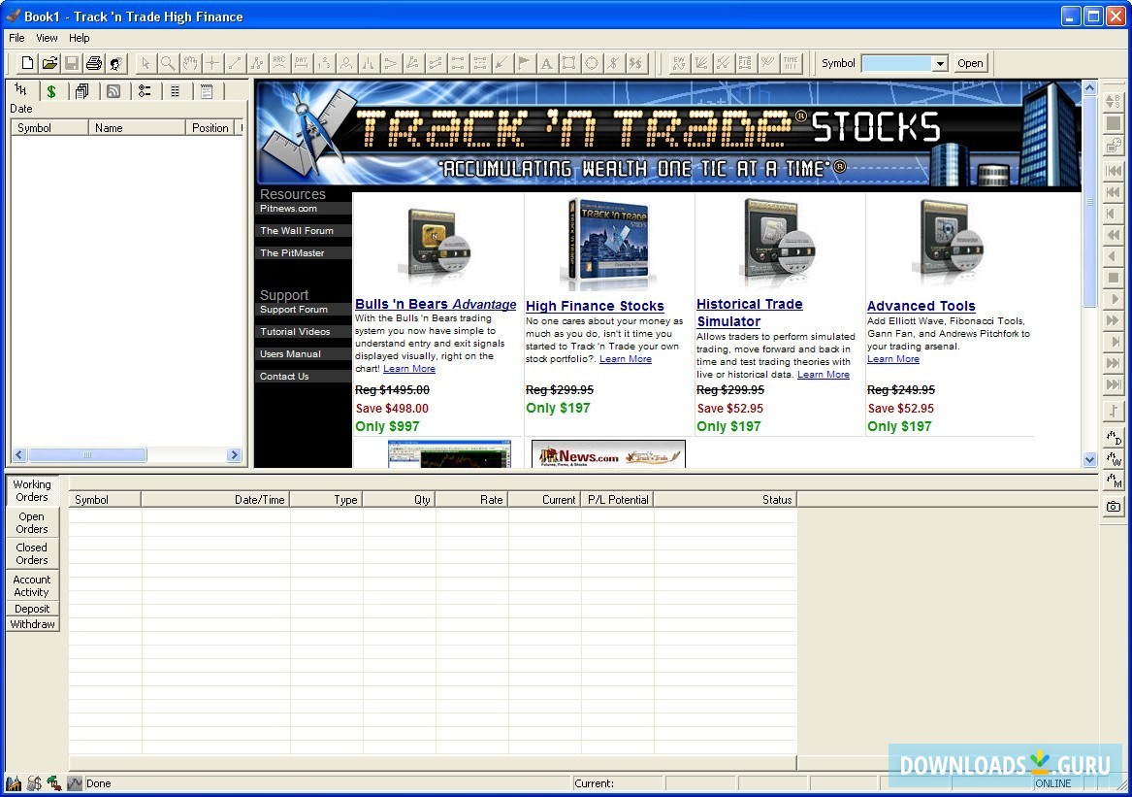Select the Text annotation tool
The image size is (1132, 797).
pyautogui.click(x=546, y=63)
